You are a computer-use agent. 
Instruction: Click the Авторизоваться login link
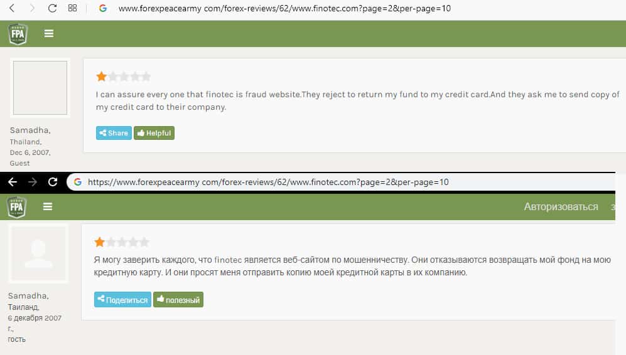[x=561, y=206]
